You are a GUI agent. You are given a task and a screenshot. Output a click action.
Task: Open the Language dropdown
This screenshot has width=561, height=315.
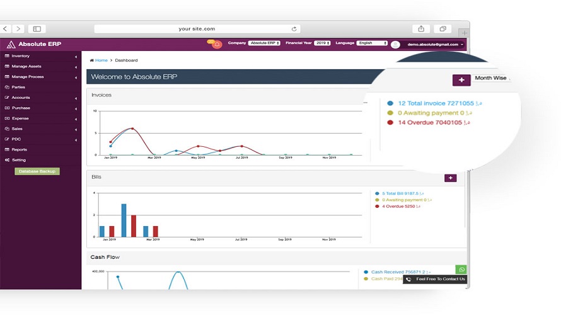[x=372, y=43]
